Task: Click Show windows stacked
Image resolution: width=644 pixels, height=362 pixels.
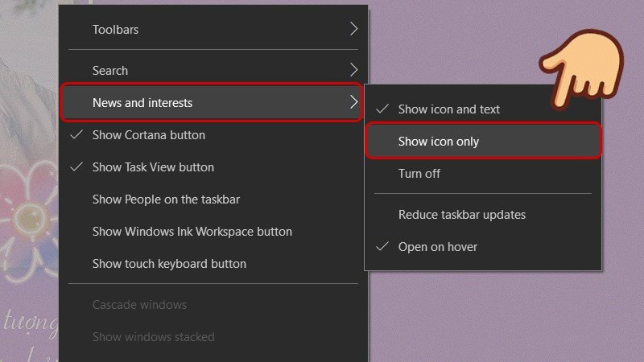Action: pyautogui.click(x=153, y=337)
